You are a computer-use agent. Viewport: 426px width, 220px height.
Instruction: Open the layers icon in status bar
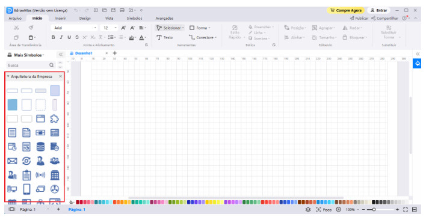[308, 209]
